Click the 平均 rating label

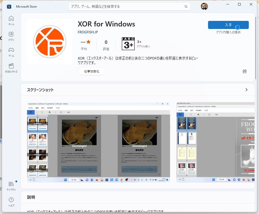84,49
